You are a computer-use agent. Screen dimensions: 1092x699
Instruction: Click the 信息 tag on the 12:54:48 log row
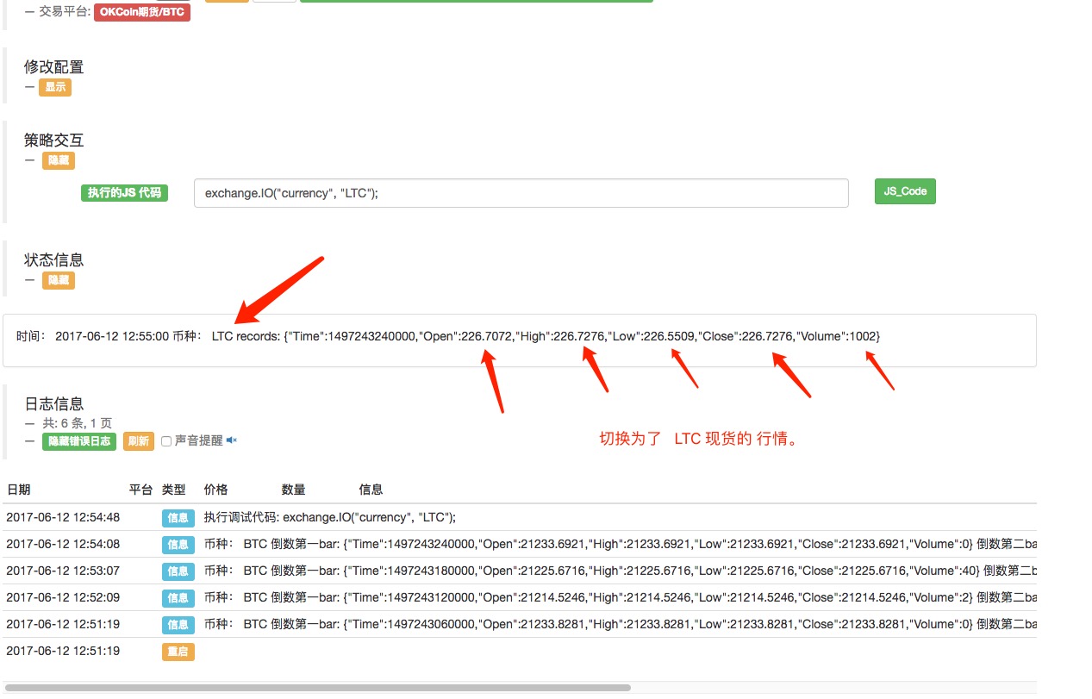pyautogui.click(x=178, y=518)
